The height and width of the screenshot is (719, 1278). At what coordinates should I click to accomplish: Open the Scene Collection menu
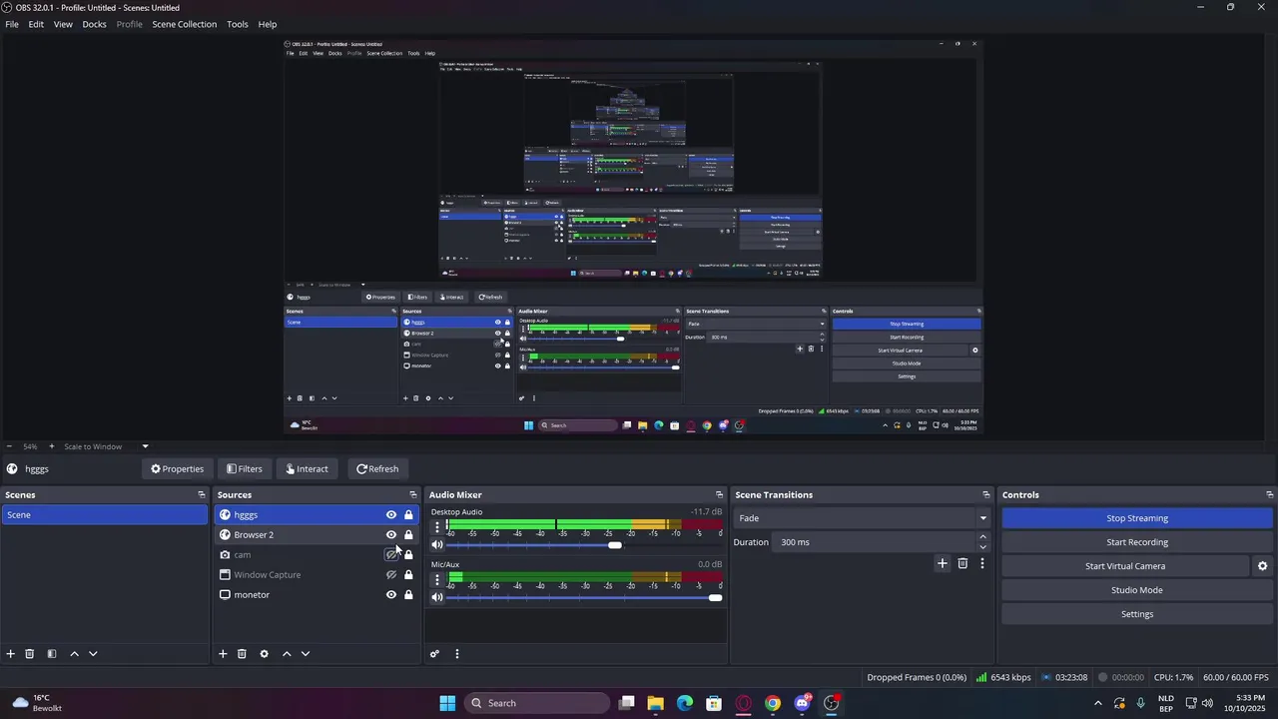(184, 24)
